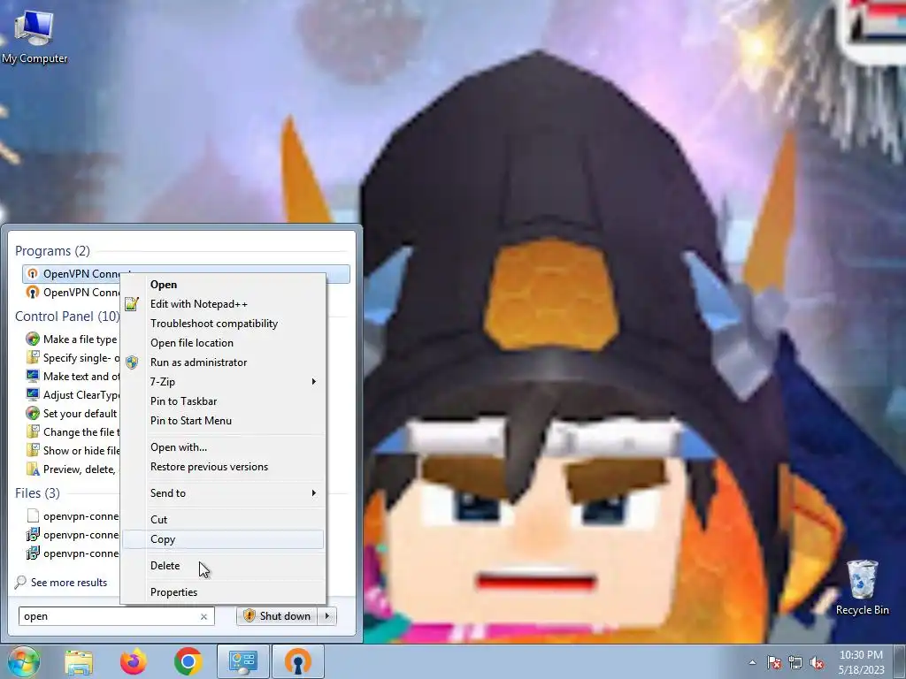Click the Action Center flag tray icon

click(x=773, y=662)
